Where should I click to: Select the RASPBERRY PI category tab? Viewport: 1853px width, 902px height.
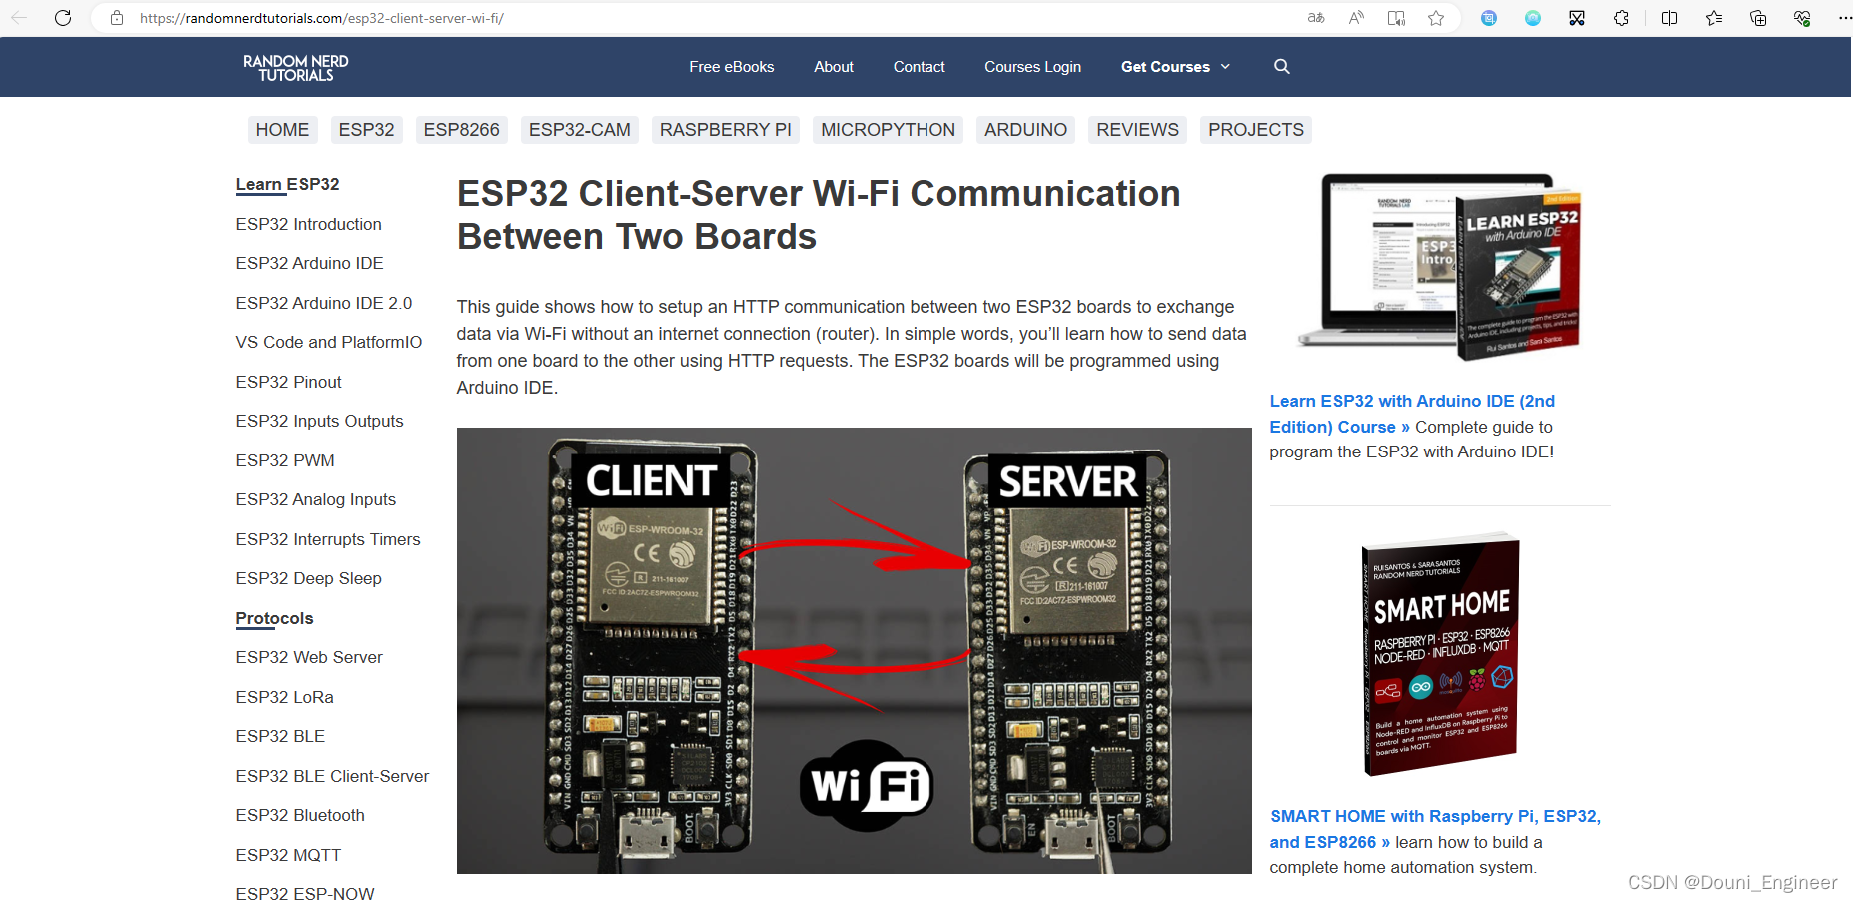(x=725, y=130)
